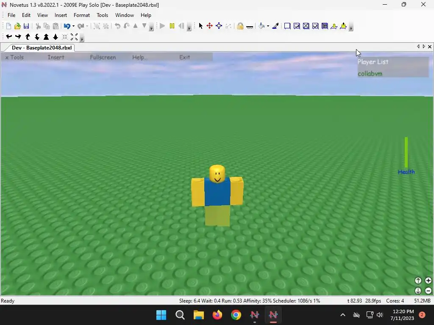
Task: Open the Format menu
Action: [82, 15]
